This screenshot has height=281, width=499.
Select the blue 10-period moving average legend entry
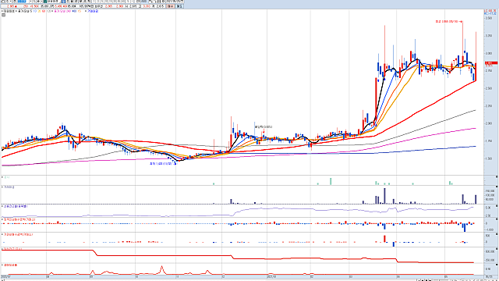pos(34,11)
